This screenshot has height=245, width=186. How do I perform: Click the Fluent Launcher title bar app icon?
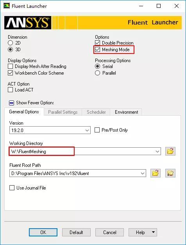pos(7,6)
